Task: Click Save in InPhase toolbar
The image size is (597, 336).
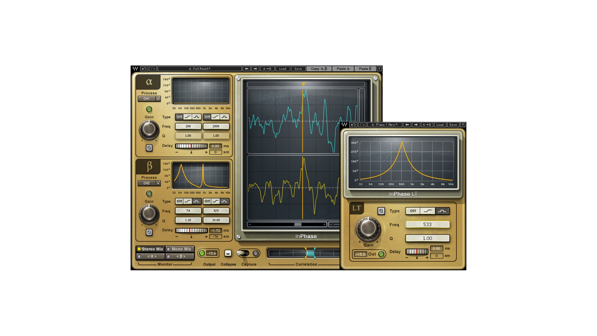Action: (x=298, y=69)
